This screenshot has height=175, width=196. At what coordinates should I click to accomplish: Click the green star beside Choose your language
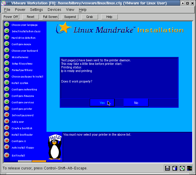tap(7, 25)
